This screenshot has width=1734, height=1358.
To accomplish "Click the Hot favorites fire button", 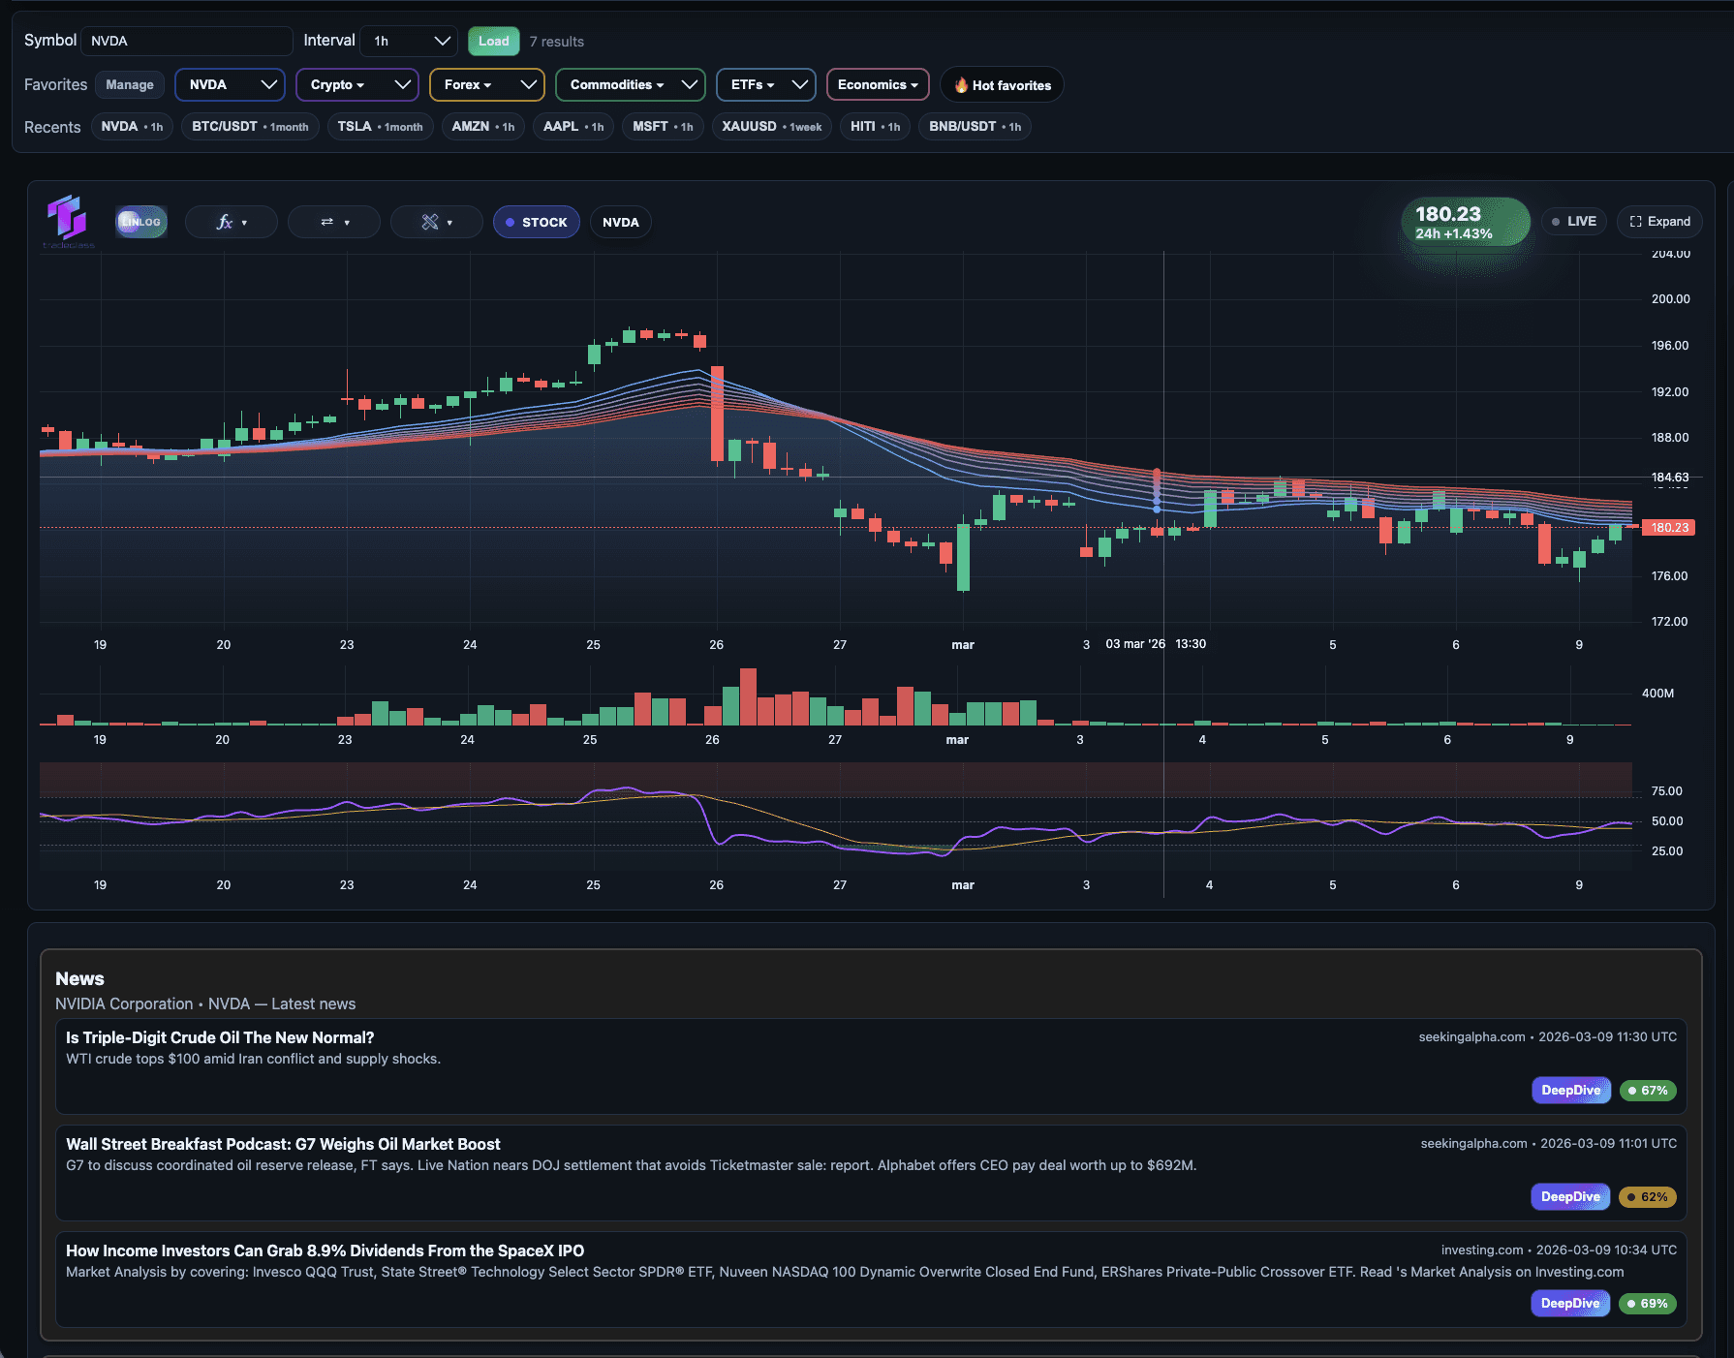I will [1002, 84].
